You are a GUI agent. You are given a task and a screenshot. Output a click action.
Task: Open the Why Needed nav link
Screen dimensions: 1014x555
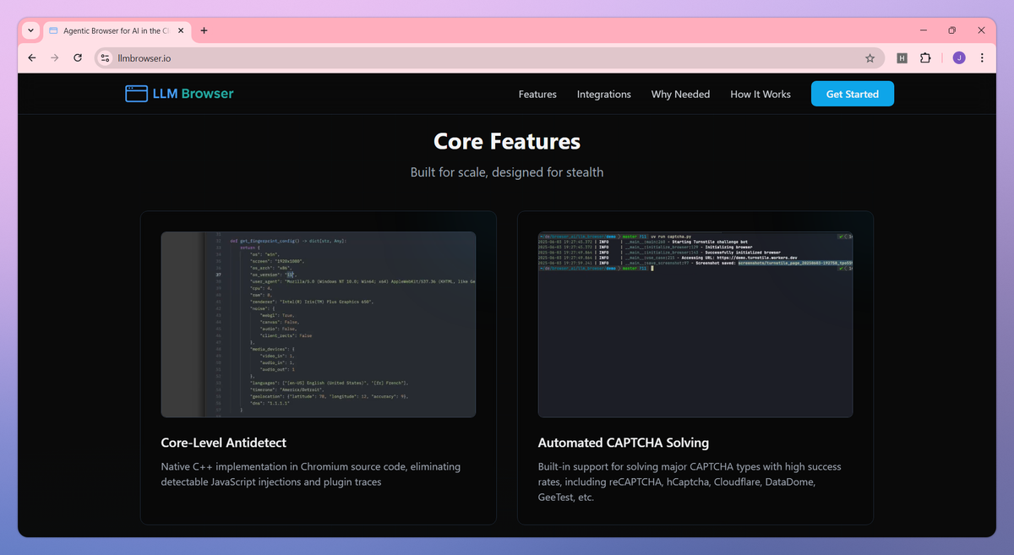(x=680, y=94)
